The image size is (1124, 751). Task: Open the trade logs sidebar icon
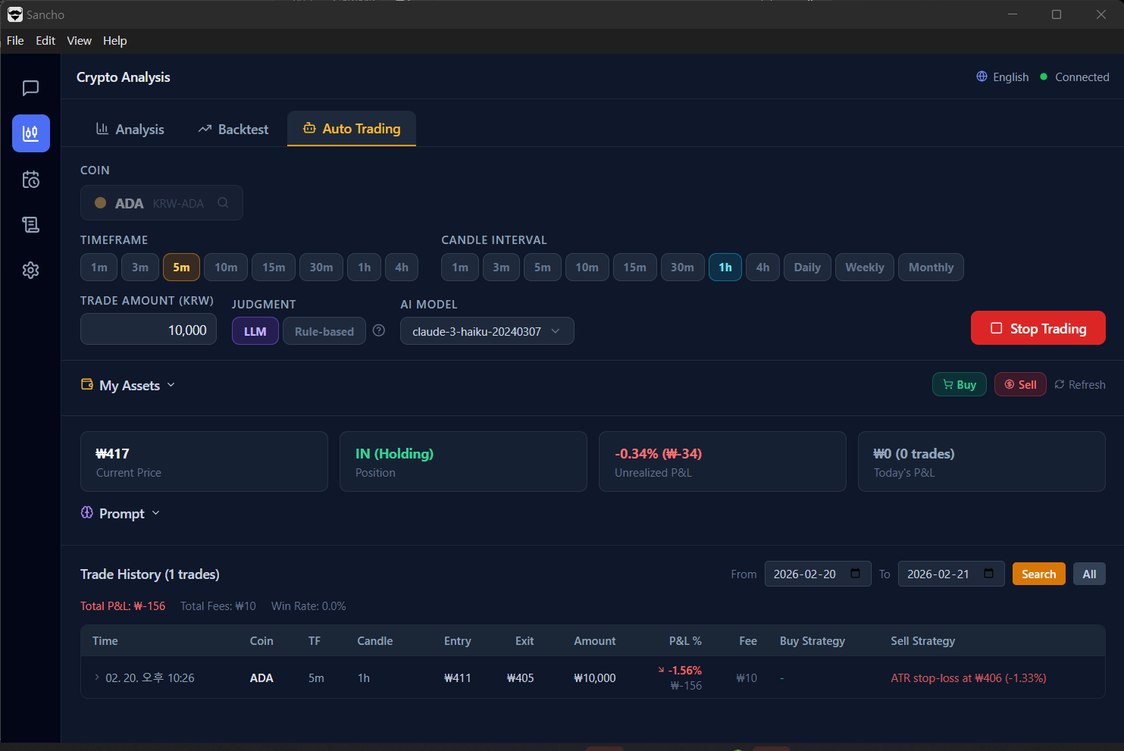[x=30, y=224]
